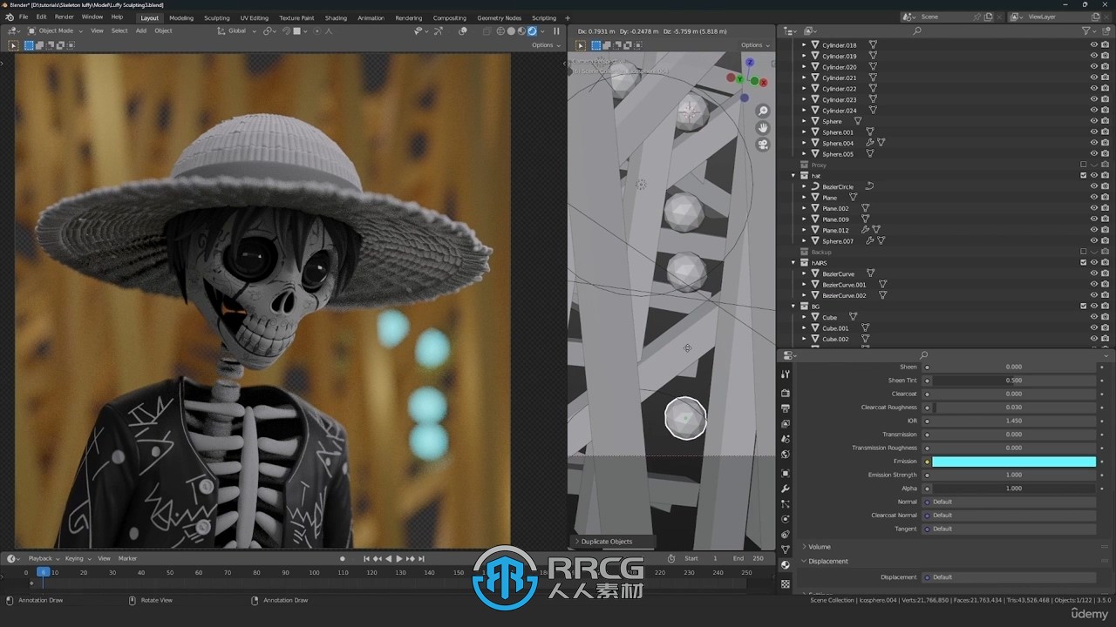Hide Plane.002 with its eye icon
This screenshot has height=627, width=1116.
tap(1094, 208)
